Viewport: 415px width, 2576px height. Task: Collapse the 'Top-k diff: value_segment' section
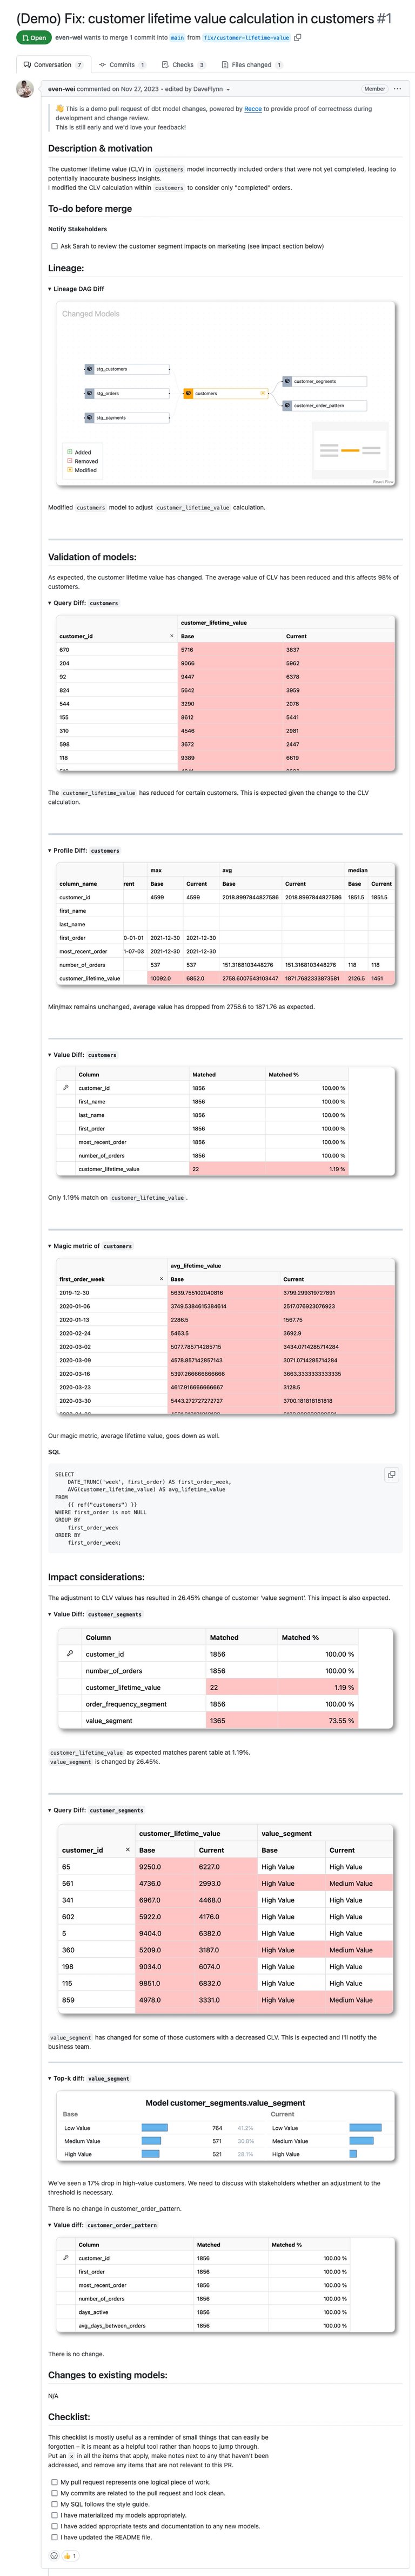89,2078
